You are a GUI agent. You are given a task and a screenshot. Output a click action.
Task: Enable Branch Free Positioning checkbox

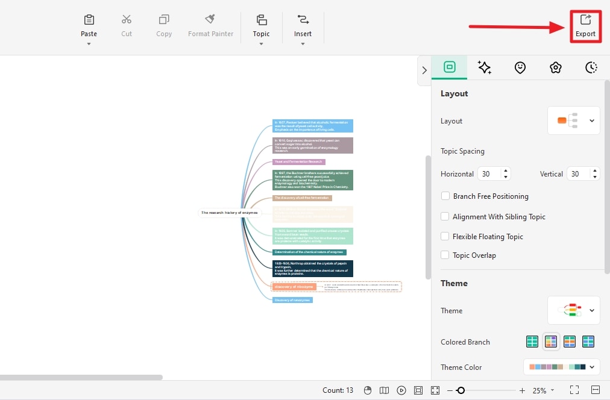[x=445, y=196]
